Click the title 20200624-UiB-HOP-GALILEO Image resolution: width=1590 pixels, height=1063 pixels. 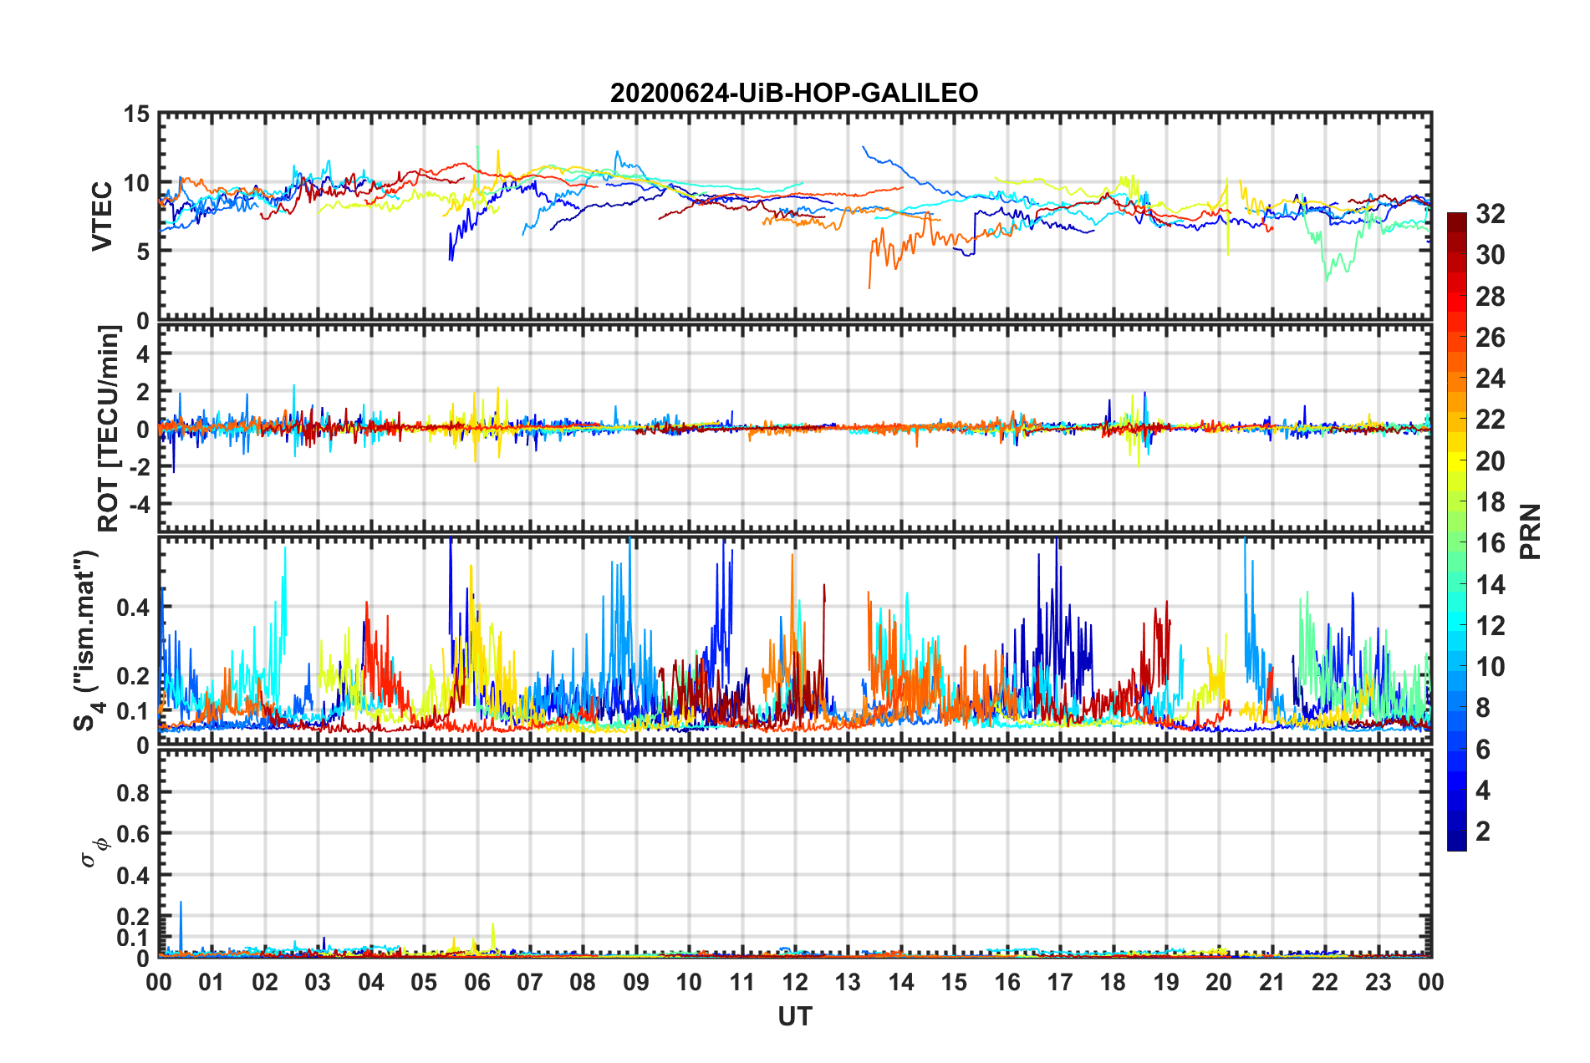pyautogui.click(x=794, y=93)
